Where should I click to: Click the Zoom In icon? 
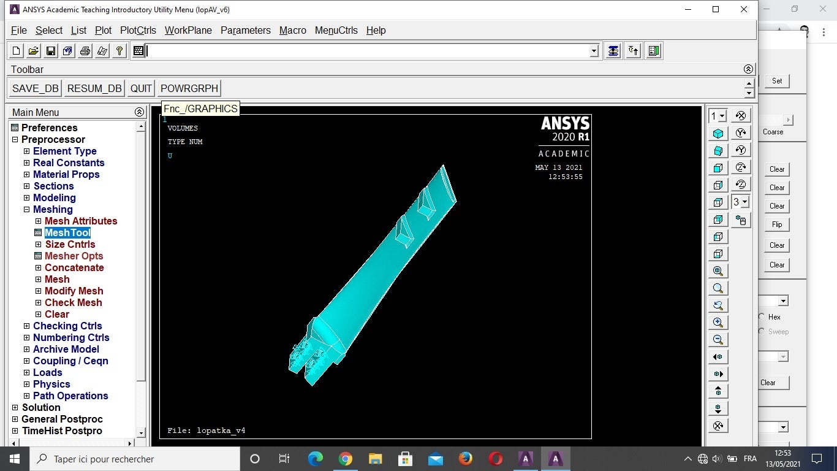pos(718,323)
